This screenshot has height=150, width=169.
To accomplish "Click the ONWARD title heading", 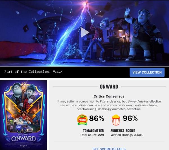I will tap(109, 87).
